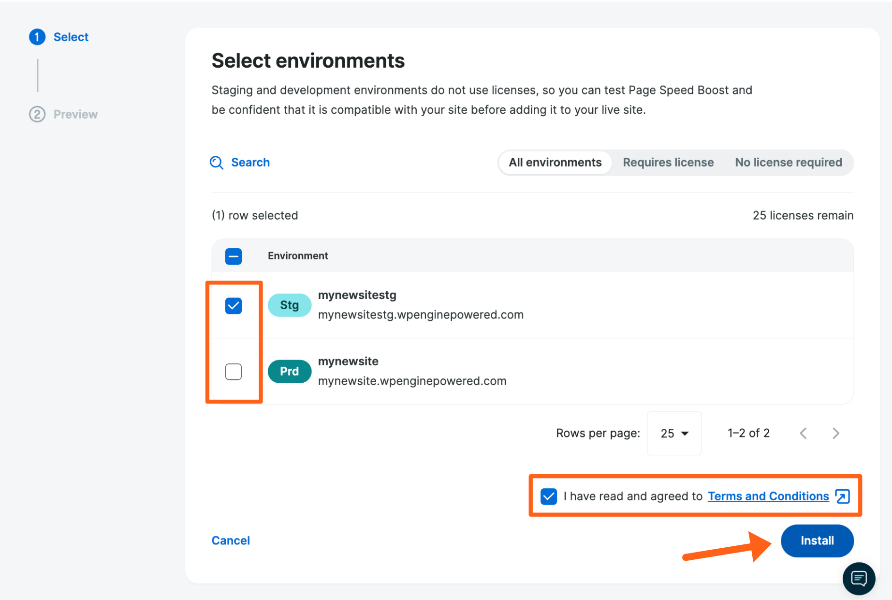The image size is (892, 600).
Task: Uncheck the mynewsitestg environment checkbox
Action: pyautogui.click(x=234, y=305)
